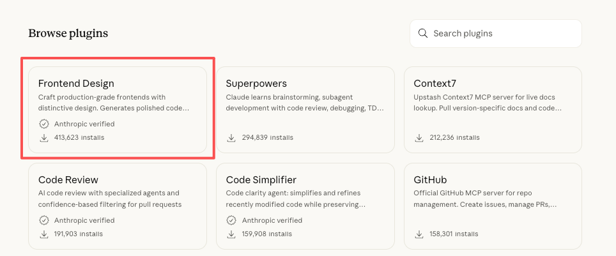The height and width of the screenshot is (256, 616).
Task: Open the Code Review plugin heading
Action: [x=68, y=180]
